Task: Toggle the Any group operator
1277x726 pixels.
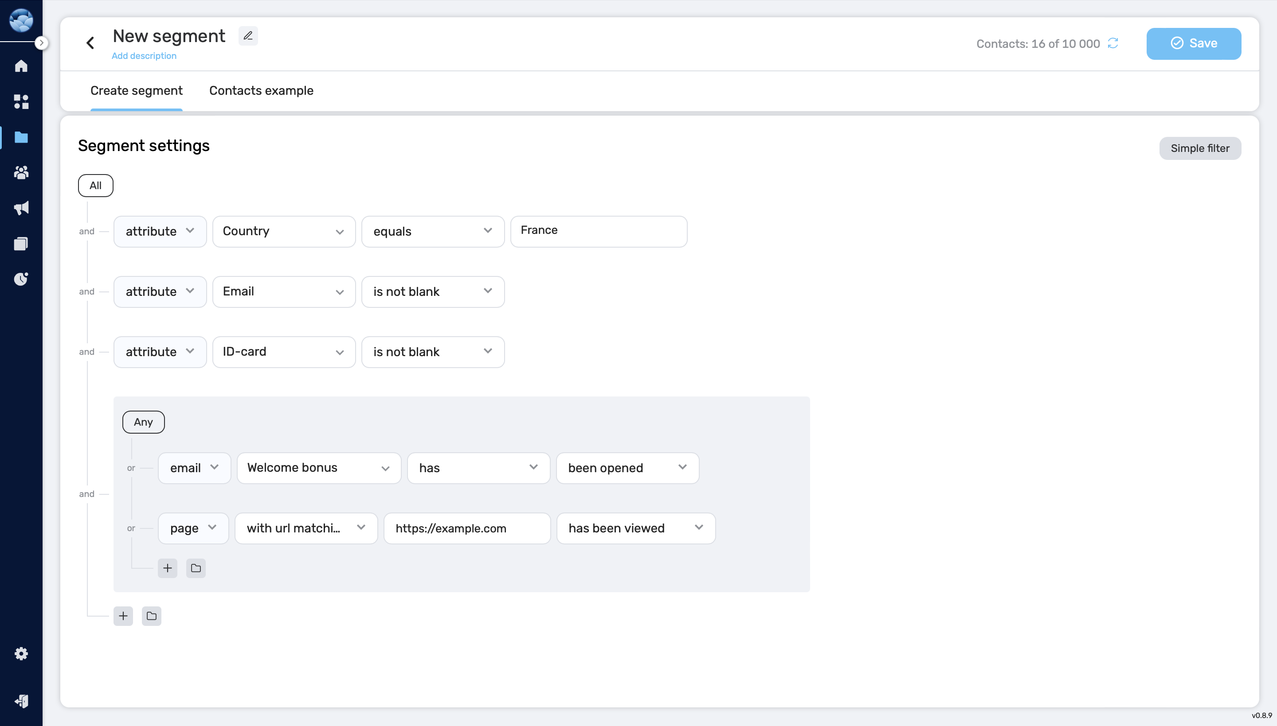Action: pos(143,422)
